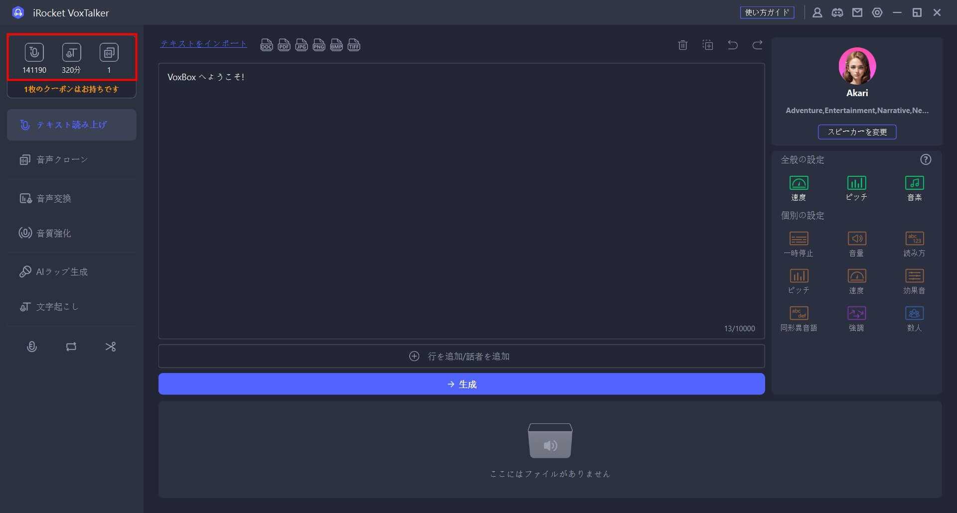Open 音質強化 section
The width and height of the screenshot is (957, 513).
pyautogui.click(x=72, y=233)
